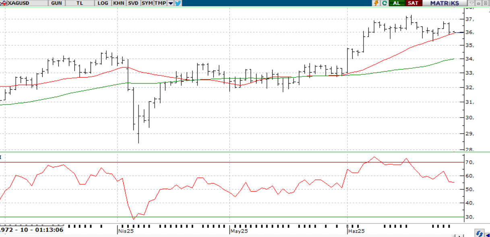
Task: Toggle the KHN button
Action: (x=119, y=3)
